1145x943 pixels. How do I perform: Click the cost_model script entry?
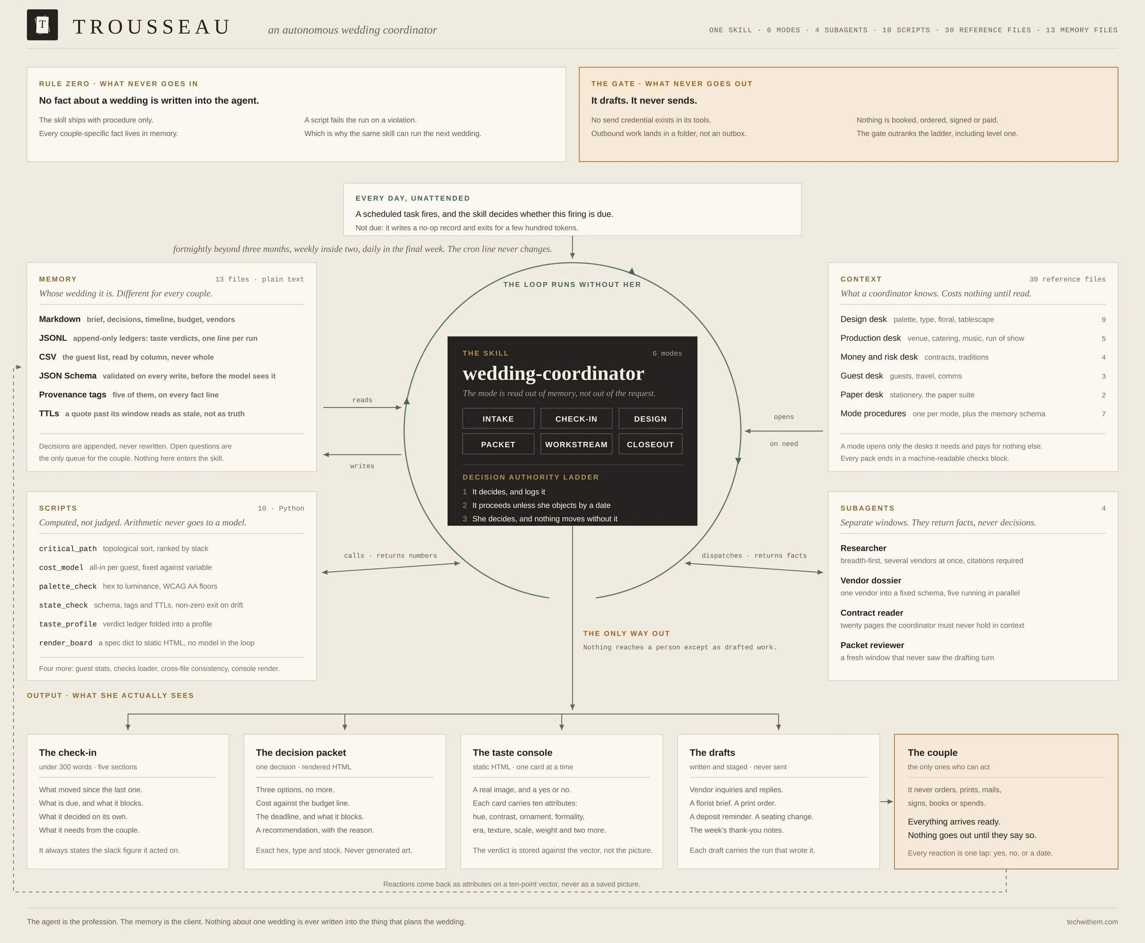[x=125, y=567]
